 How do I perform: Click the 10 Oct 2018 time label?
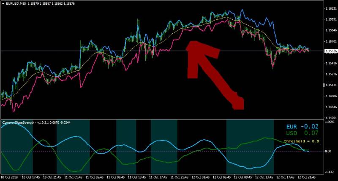click(x=9, y=177)
